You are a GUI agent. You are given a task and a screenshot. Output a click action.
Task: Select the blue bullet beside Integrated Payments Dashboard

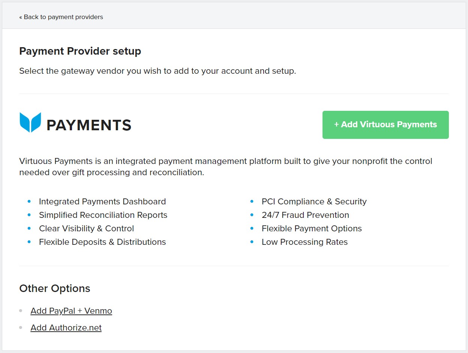pos(29,201)
